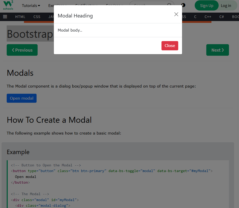Click the div class="modal-dialog" code line
239x208 pixels.
[43, 206]
